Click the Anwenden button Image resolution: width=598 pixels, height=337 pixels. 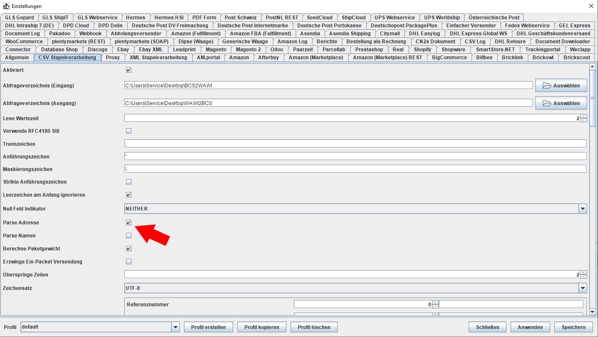click(x=530, y=327)
